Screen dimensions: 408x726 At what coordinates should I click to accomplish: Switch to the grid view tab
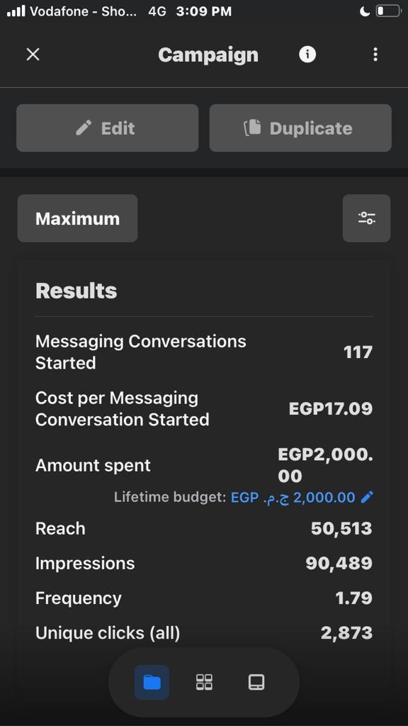coord(204,682)
